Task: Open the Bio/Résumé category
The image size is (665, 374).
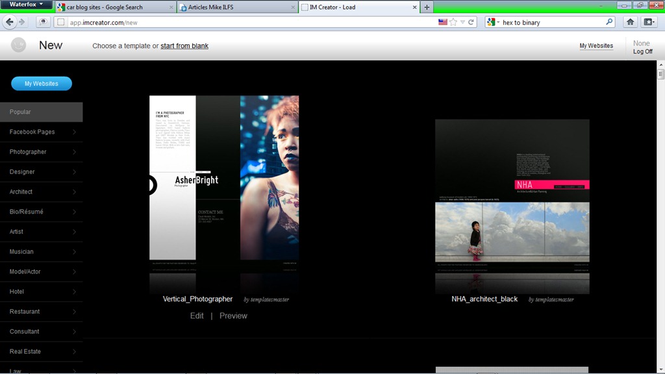Action: pyautogui.click(x=41, y=212)
